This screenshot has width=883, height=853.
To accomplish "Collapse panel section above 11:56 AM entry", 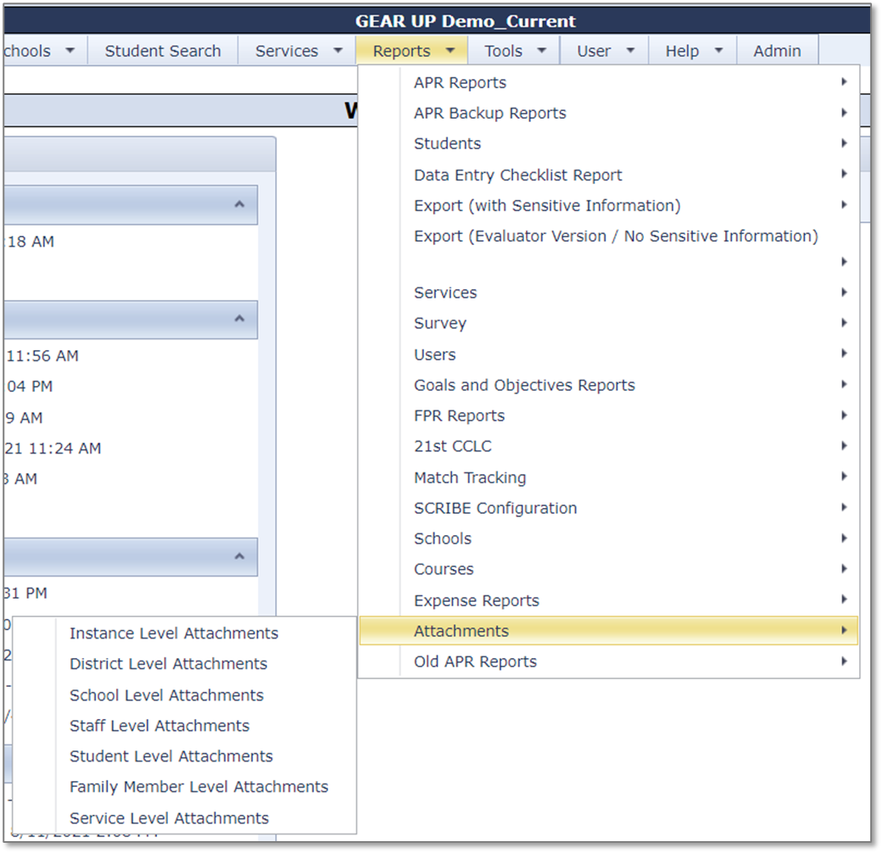I will 239,319.
